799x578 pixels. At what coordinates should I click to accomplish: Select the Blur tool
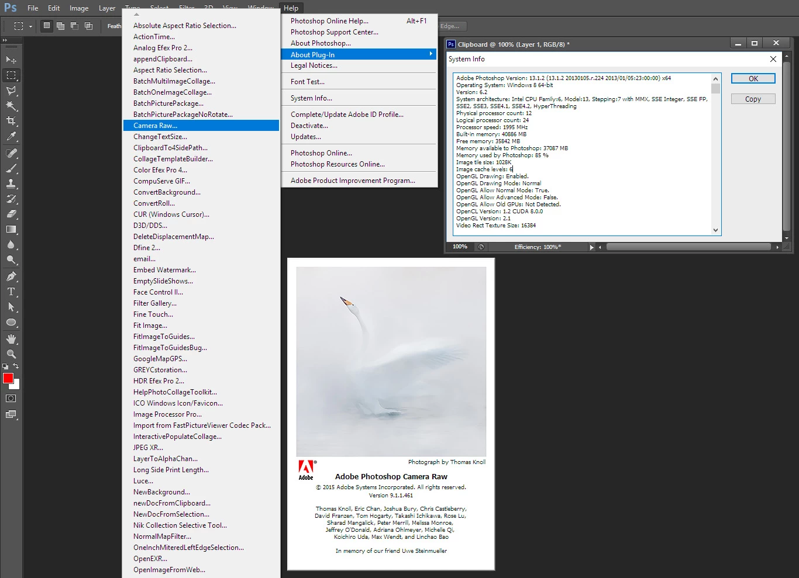click(11, 244)
